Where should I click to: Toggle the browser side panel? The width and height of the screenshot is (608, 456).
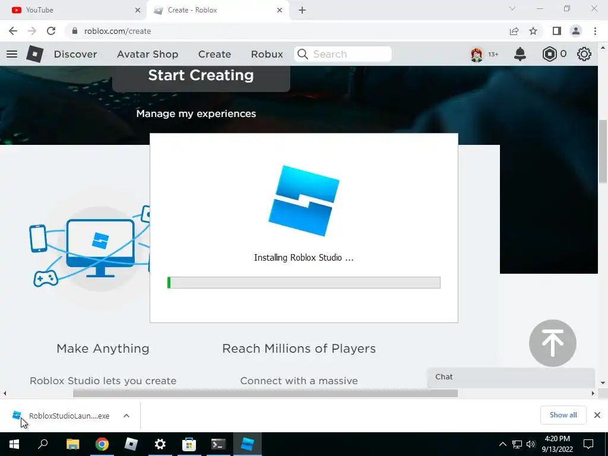click(557, 31)
